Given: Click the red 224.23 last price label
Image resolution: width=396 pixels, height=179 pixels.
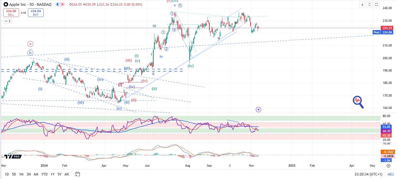Looking at the screenshot, I should [387, 28].
